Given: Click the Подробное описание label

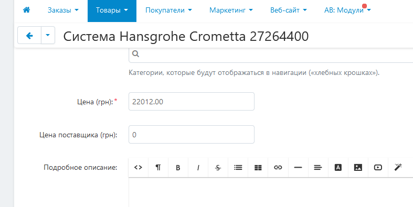Looking at the screenshot, I should click(x=80, y=168).
